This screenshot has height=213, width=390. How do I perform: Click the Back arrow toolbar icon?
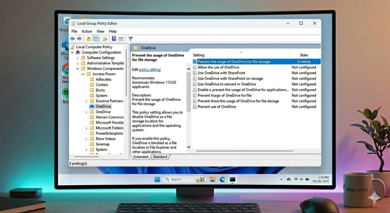coord(72,38)
